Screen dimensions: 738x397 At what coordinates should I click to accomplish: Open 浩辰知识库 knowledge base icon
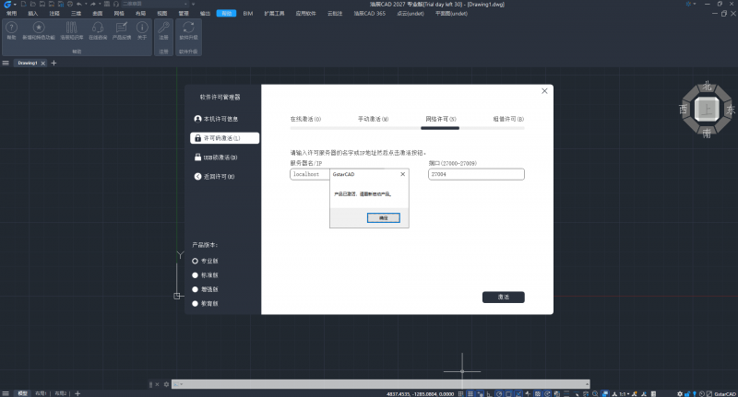pos(72,30)
